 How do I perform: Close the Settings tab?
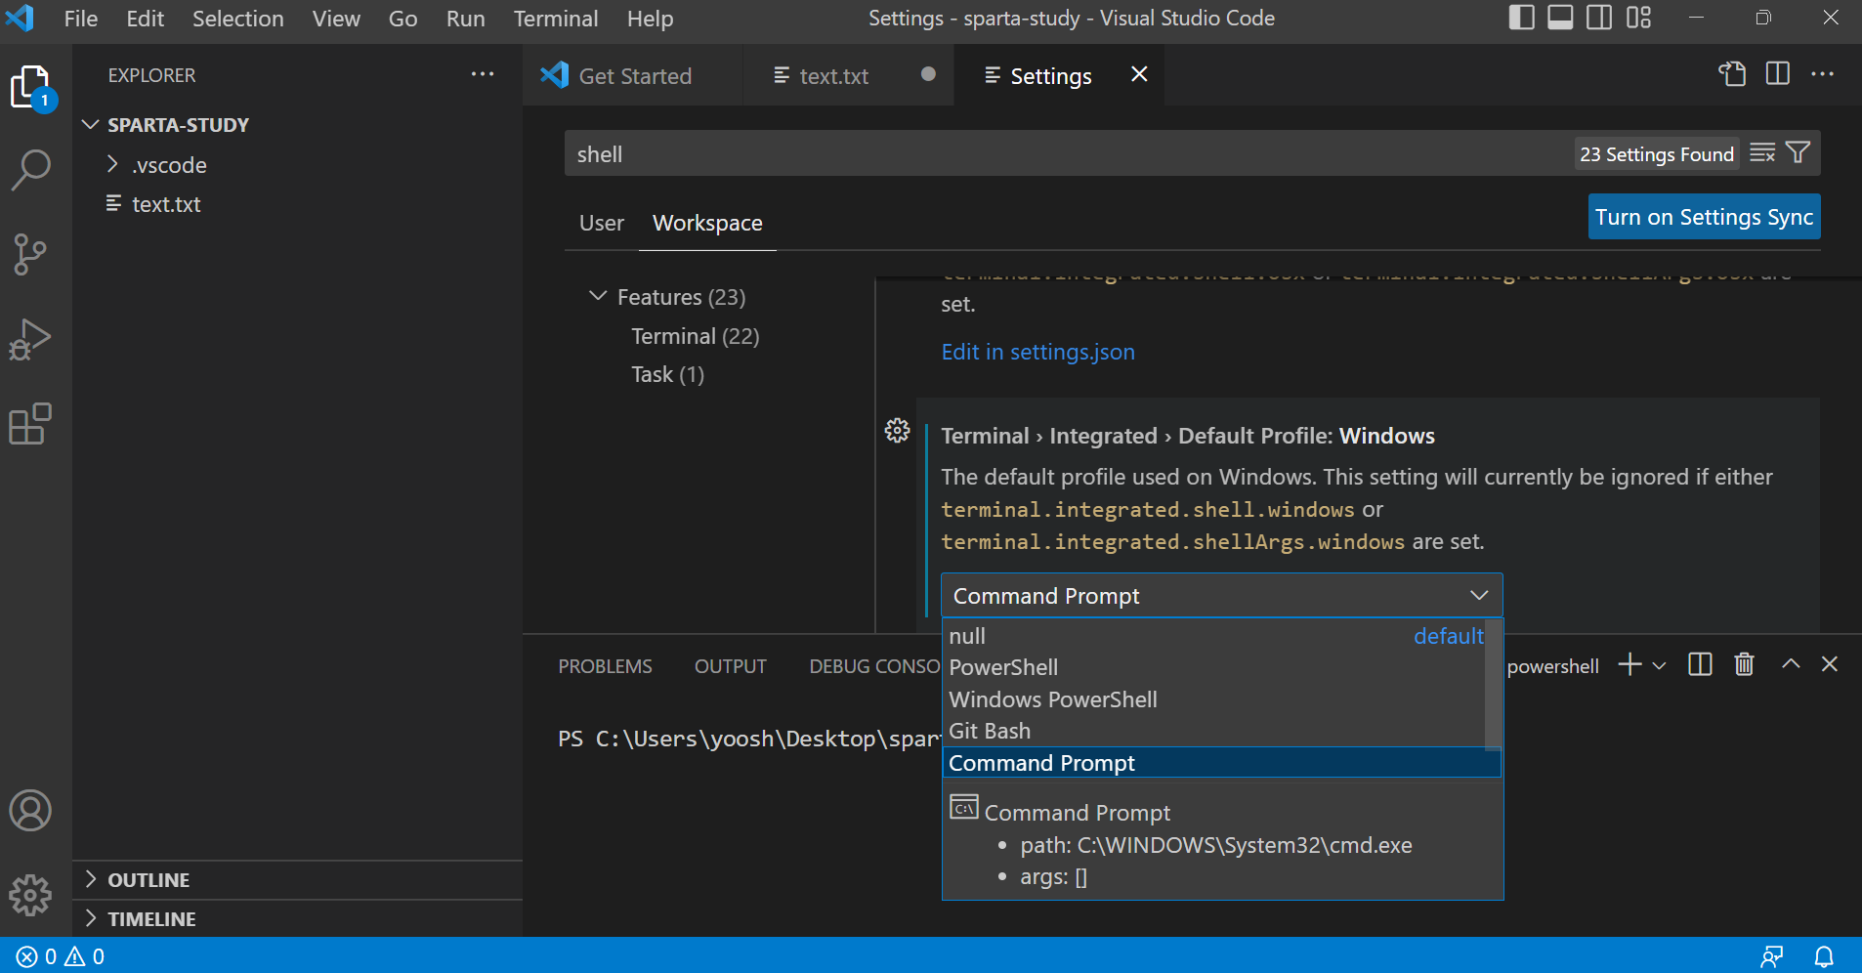coord(1139,74)
